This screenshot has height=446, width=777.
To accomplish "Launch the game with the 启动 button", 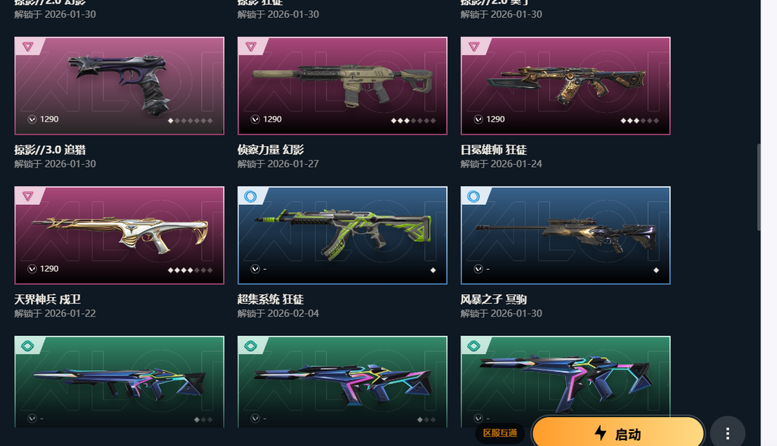I will [618, 432].
